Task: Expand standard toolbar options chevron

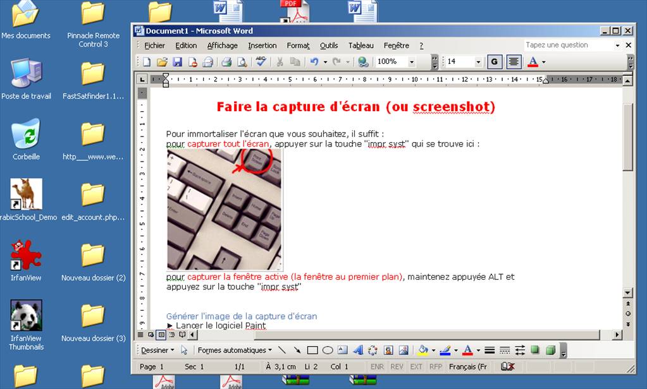Action: pos(434,62)
